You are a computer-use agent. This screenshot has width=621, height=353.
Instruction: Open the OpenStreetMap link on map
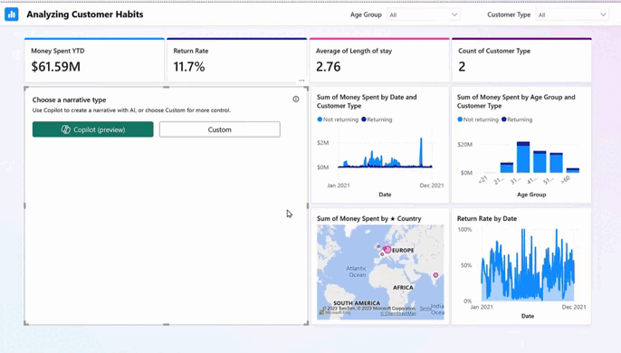tap(398, 313)
